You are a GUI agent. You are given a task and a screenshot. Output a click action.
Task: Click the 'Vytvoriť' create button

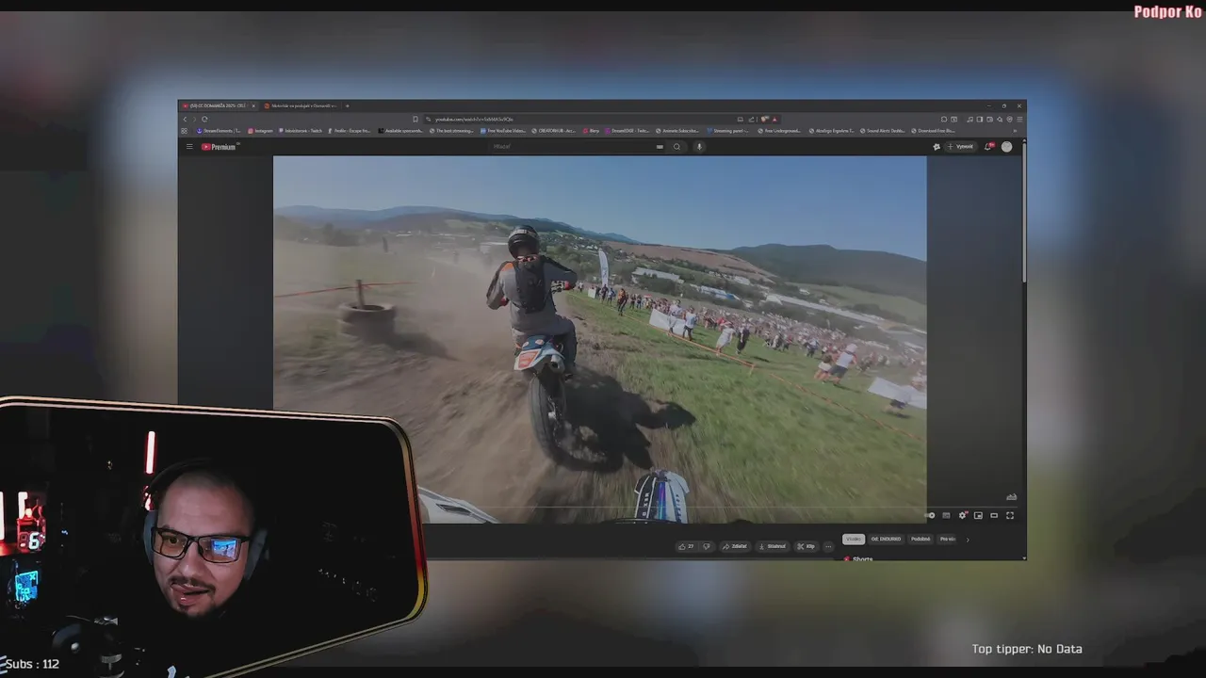(x=960, y=147)
